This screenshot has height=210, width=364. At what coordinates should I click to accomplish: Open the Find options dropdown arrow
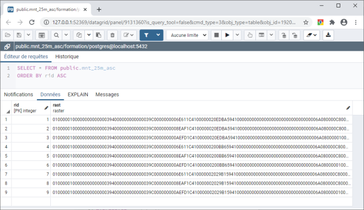66,35
